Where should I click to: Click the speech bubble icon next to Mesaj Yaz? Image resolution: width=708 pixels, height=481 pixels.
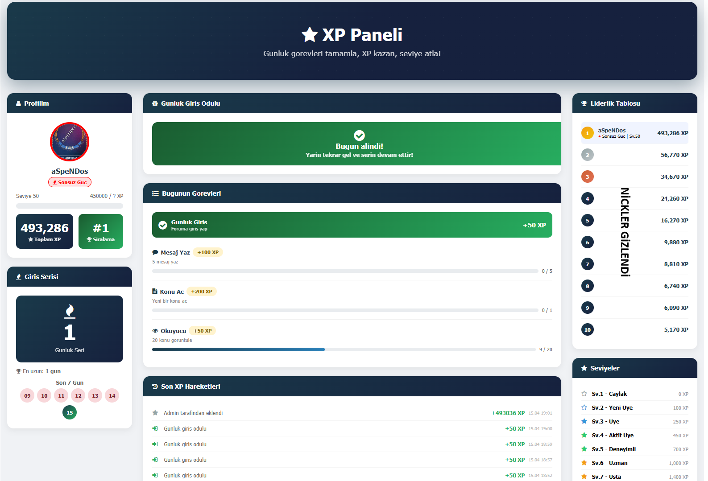pyautogui.click(x=155, y=252)
